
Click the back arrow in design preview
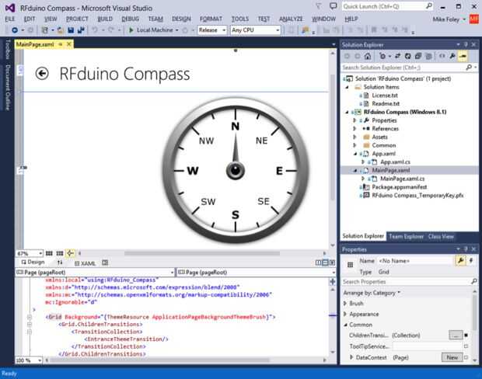click(42, 74)
